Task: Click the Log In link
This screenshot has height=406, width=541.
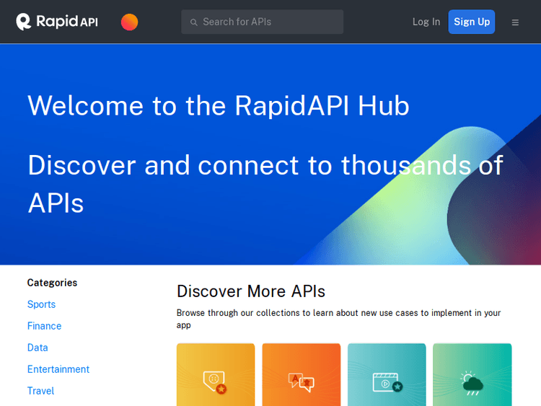Action: 426,22
